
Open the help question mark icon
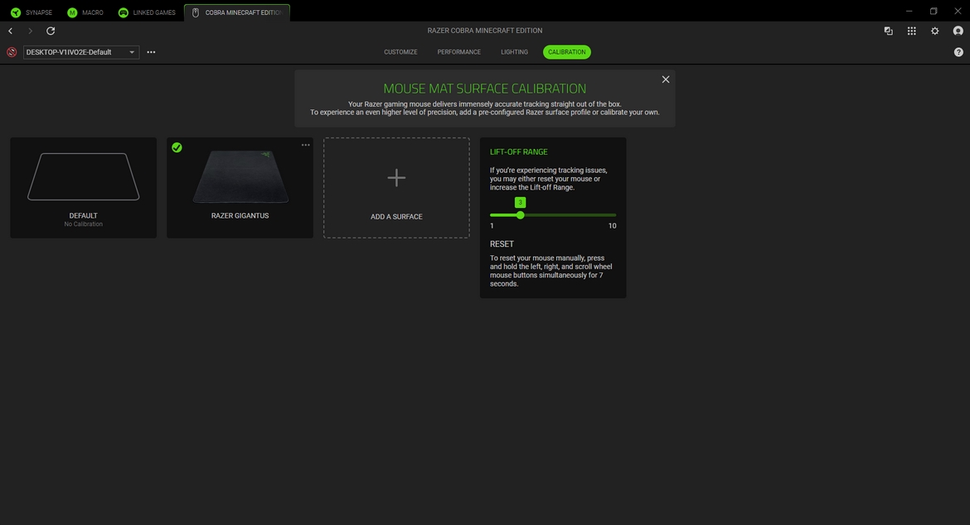click(x=958, y=52)
